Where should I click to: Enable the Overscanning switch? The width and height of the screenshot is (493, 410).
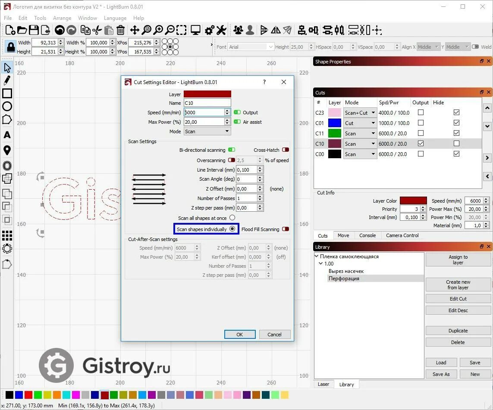pos(232,160)
